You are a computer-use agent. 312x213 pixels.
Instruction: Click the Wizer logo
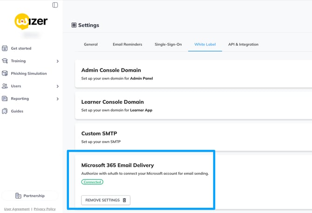point(31,21)
